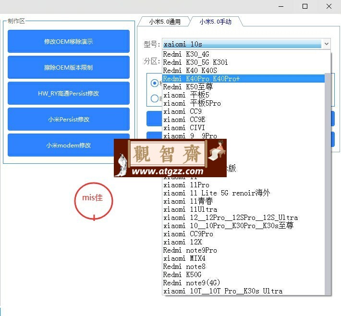The width and height of the screenshot is (341, 316).
Task: Pick Redmi note9Pro from list
Action: (244, 250)
